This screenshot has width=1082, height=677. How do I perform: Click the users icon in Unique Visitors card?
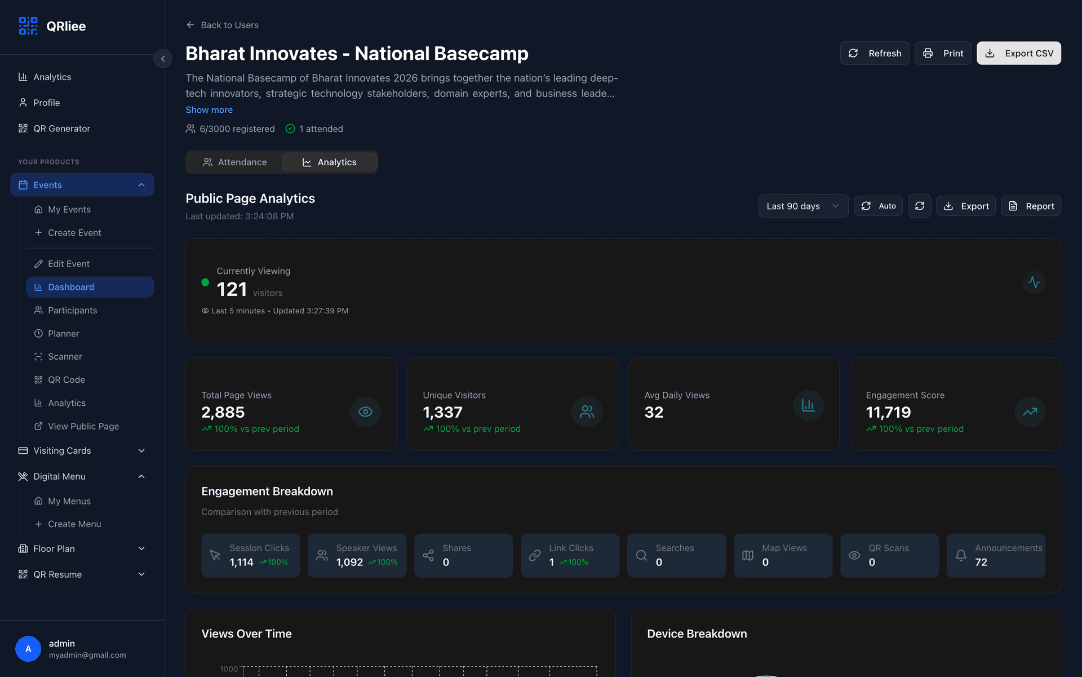pos(587,412)
